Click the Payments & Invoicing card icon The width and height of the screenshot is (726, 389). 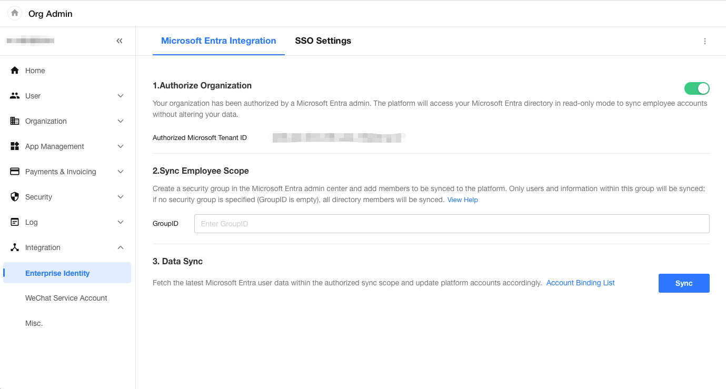(15, 172)
